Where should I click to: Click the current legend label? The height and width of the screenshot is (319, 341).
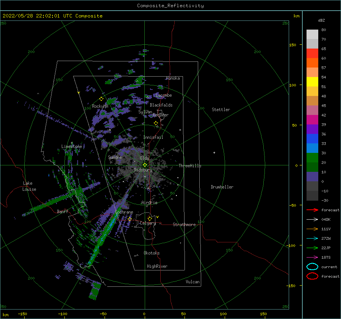pyautogui.click(x=329, y=267)
